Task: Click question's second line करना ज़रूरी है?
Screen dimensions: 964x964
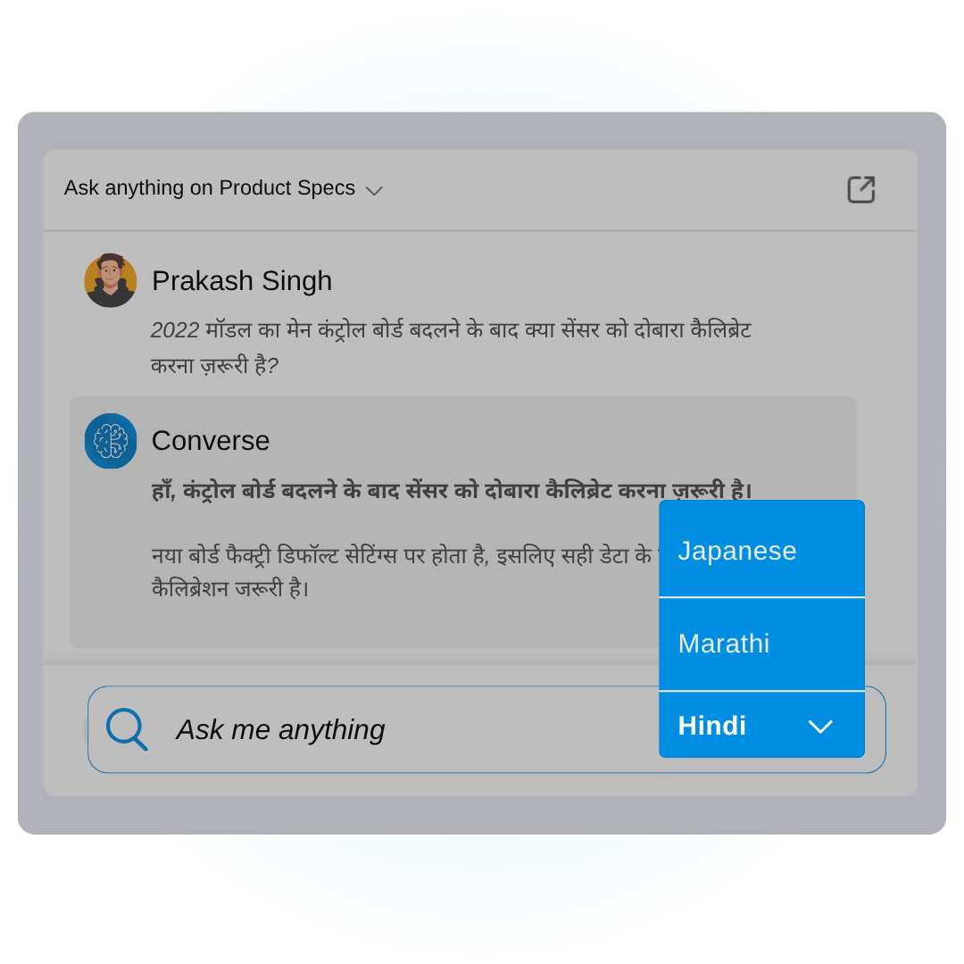Action: tap(214, 365)
